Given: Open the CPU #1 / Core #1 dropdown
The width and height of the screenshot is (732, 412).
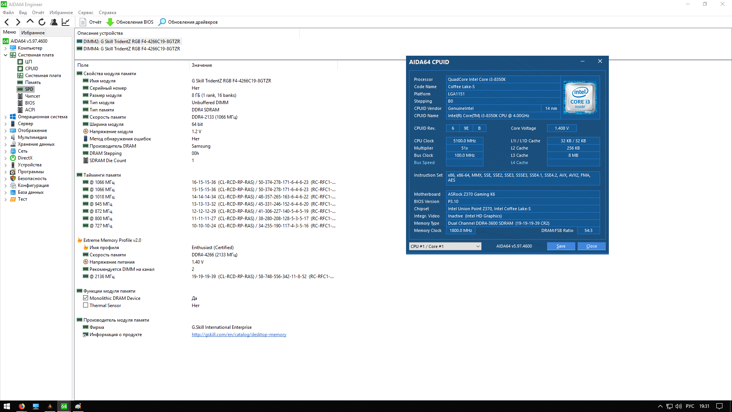Looking at the screenshot, I should 445,246.
